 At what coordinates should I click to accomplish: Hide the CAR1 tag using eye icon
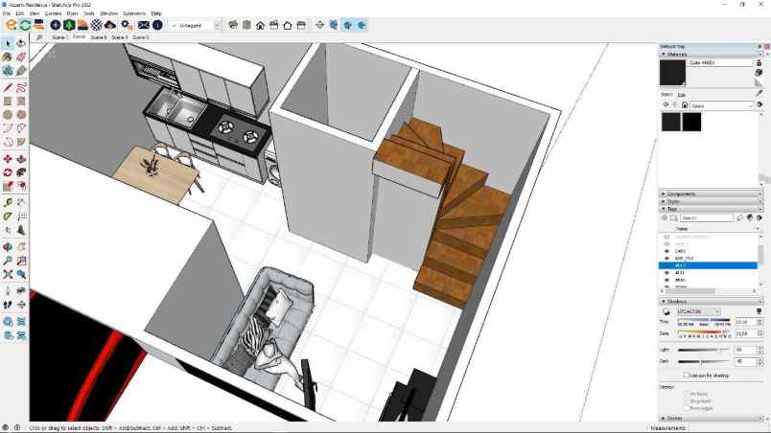[x=666, y=251]
